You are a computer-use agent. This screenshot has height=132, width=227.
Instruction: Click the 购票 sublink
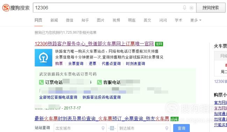[59, 63]
